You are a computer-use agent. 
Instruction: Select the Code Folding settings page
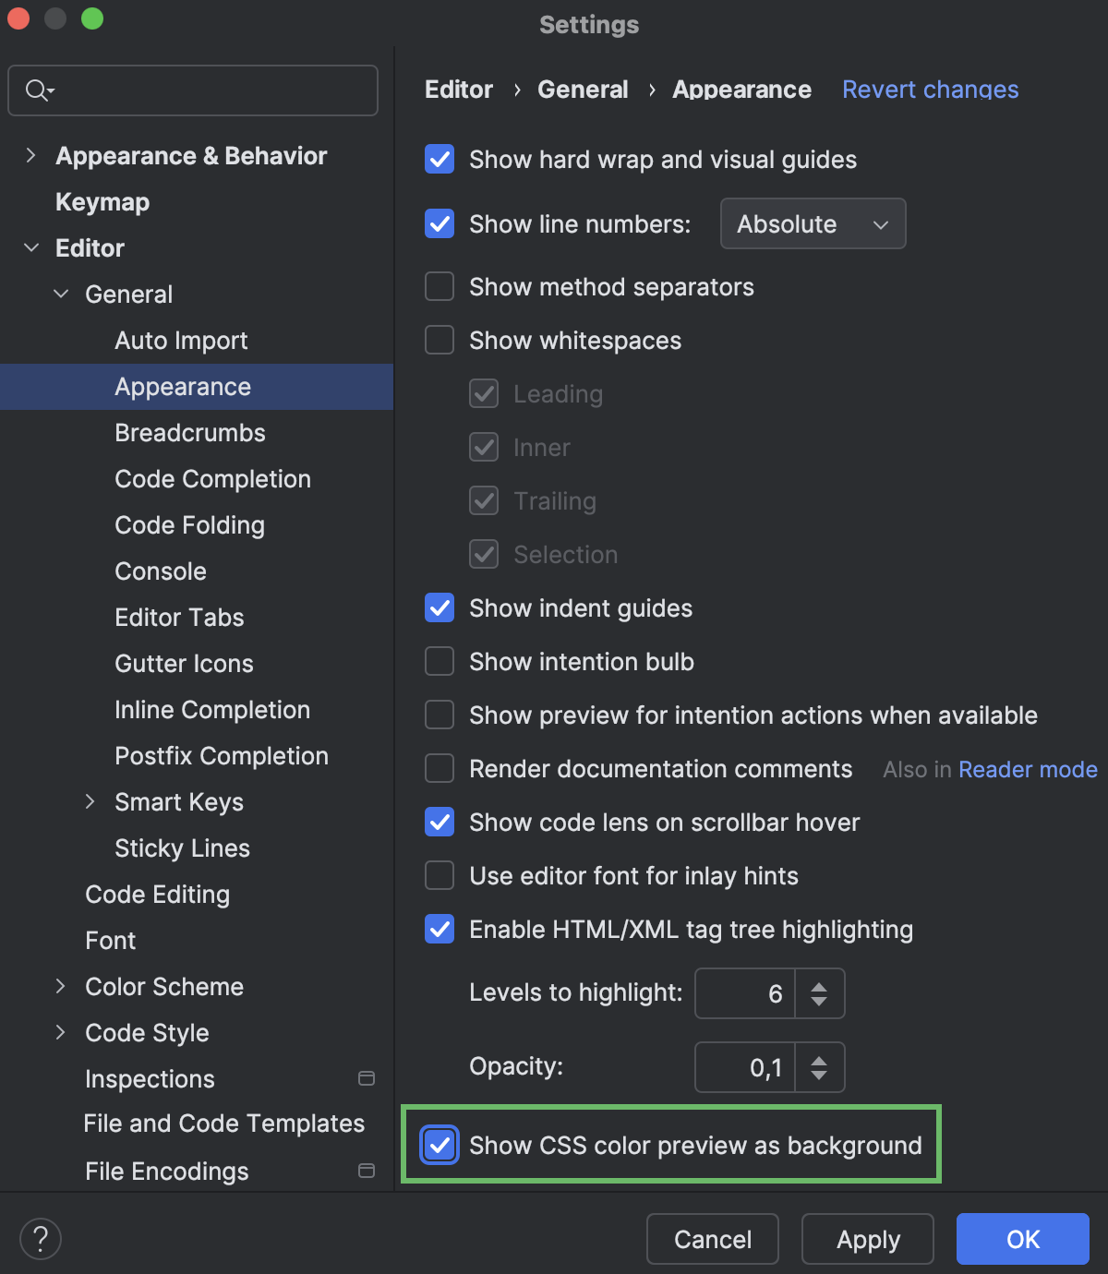point(189,524)
